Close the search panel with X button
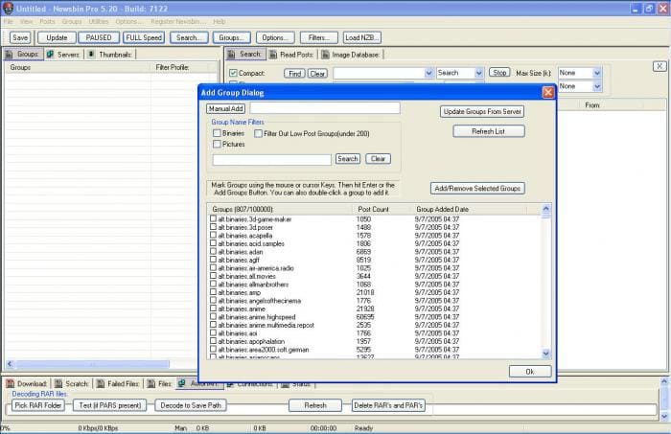The width and height of the screenshot is (671, 434). pyautogui.click(x=659, y=66)
